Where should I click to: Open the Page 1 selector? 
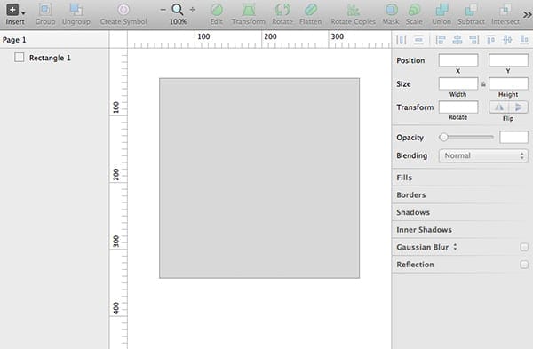(14, 40)
